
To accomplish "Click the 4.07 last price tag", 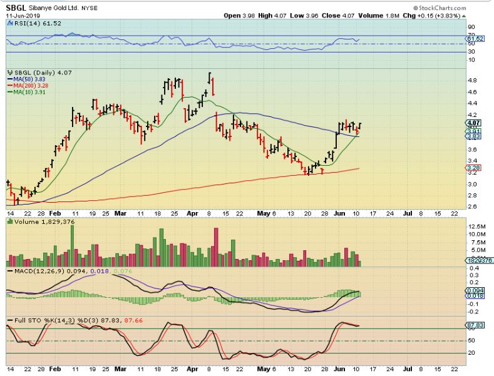I will point(473,123).
